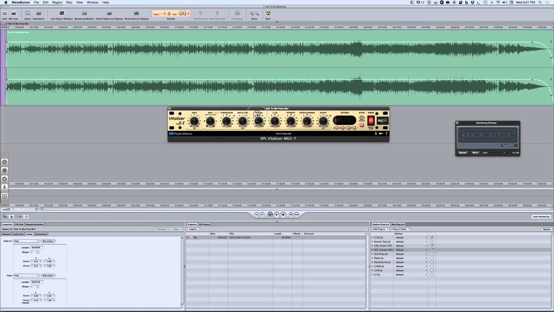Click the Import button in Regions panel

click(193, 229)
